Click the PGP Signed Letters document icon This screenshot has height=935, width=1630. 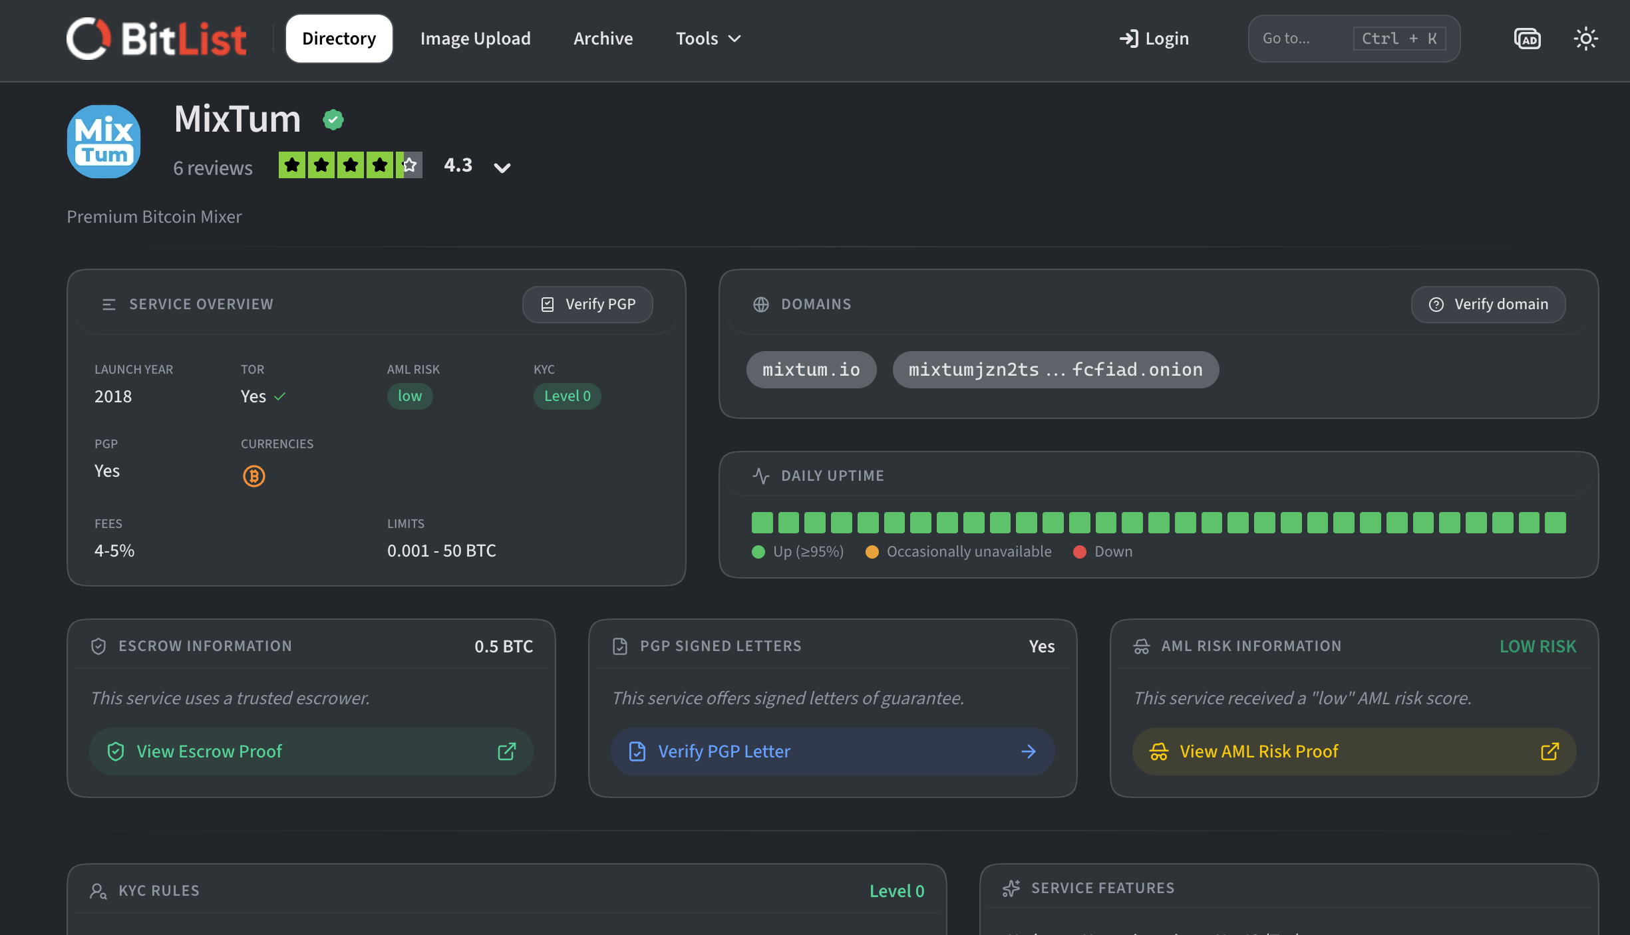(620, 646)
